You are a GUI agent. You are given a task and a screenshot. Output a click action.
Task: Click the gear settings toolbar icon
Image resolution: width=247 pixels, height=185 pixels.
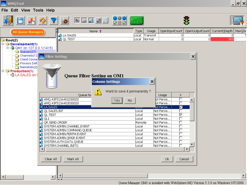65,21
